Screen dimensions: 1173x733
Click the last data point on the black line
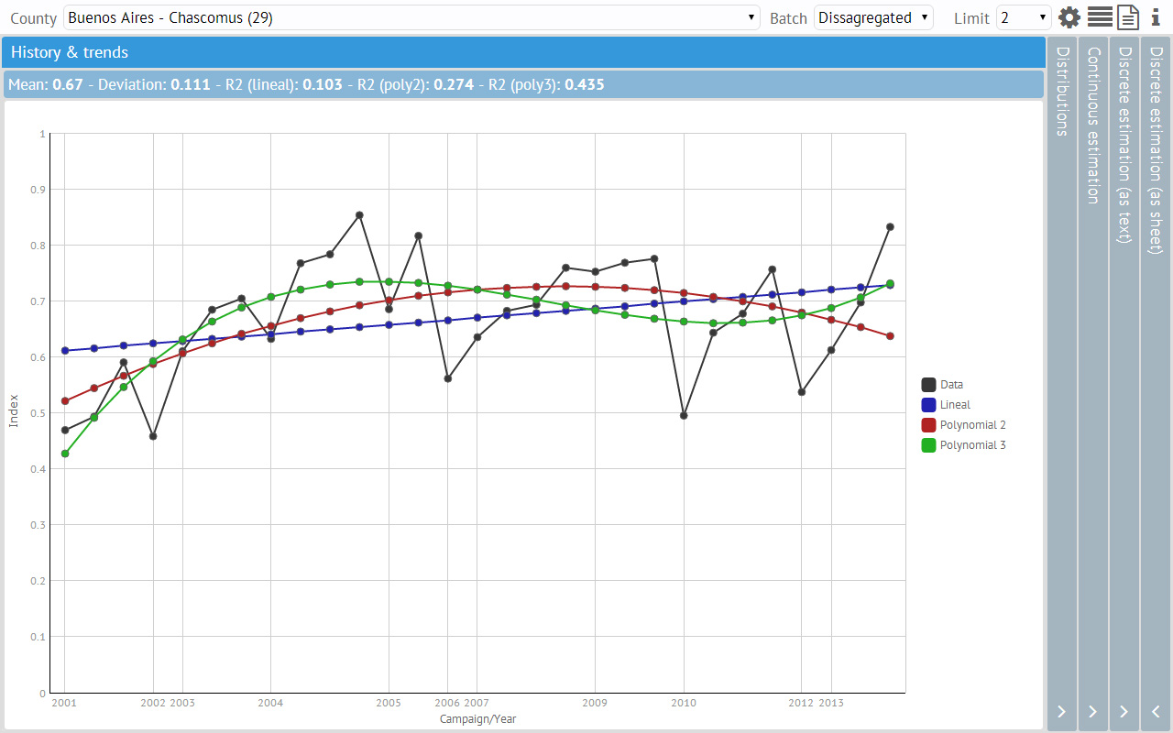click(x=890, y=226)
